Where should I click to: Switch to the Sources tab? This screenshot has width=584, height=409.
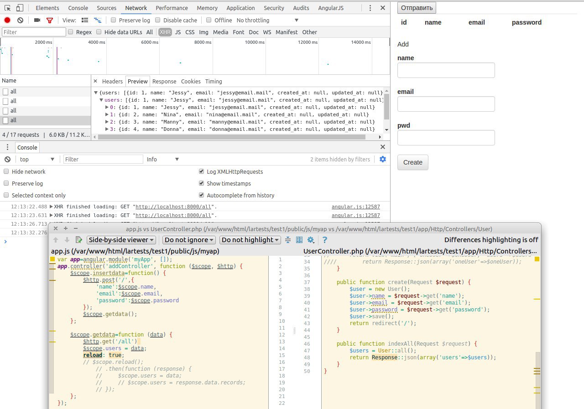[106, 8]
